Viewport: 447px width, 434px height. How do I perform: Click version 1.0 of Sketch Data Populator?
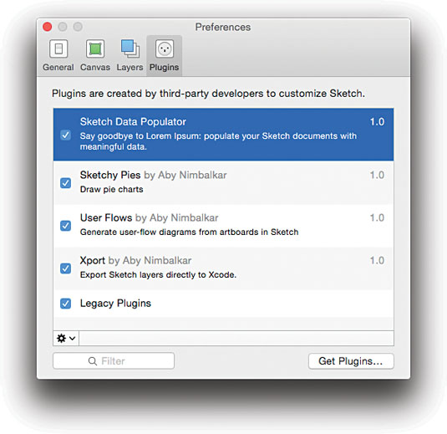(377, 122)
